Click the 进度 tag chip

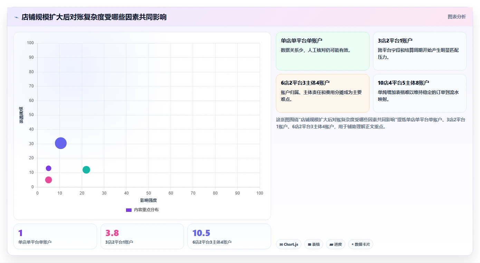pos(336,244)
